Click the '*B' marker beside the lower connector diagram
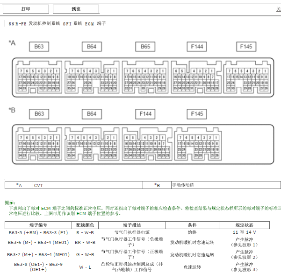 point(12,110)
